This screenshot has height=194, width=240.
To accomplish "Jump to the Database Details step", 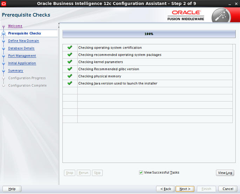I will point(21,48).
